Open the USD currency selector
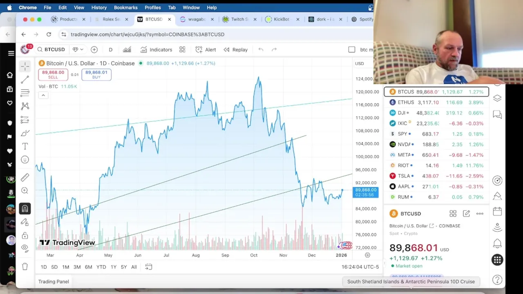The height and width of the screenshot is (294, 523). [x=360, y=63]
